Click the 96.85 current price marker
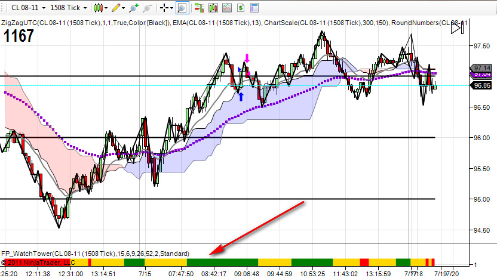Image resolution: width=497 pixels, height=278 pixels. 481,85
